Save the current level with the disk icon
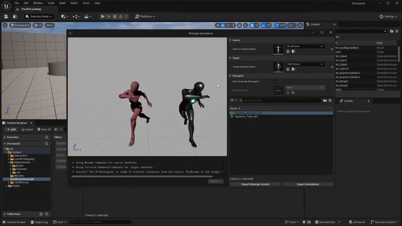402x226 pixels. 6,17
